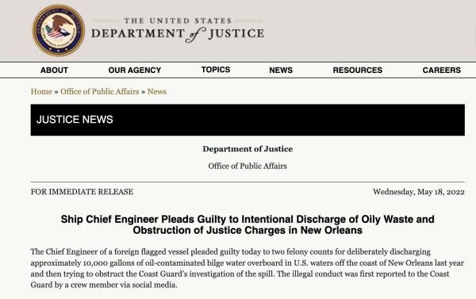Image resolution: width=476 pixels, height=299 pixels.
Task: Click the News breadcrumb link
Action: pyautogui.click(x=157, y=91)
